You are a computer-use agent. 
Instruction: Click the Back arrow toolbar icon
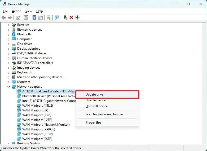pos(4,17)
